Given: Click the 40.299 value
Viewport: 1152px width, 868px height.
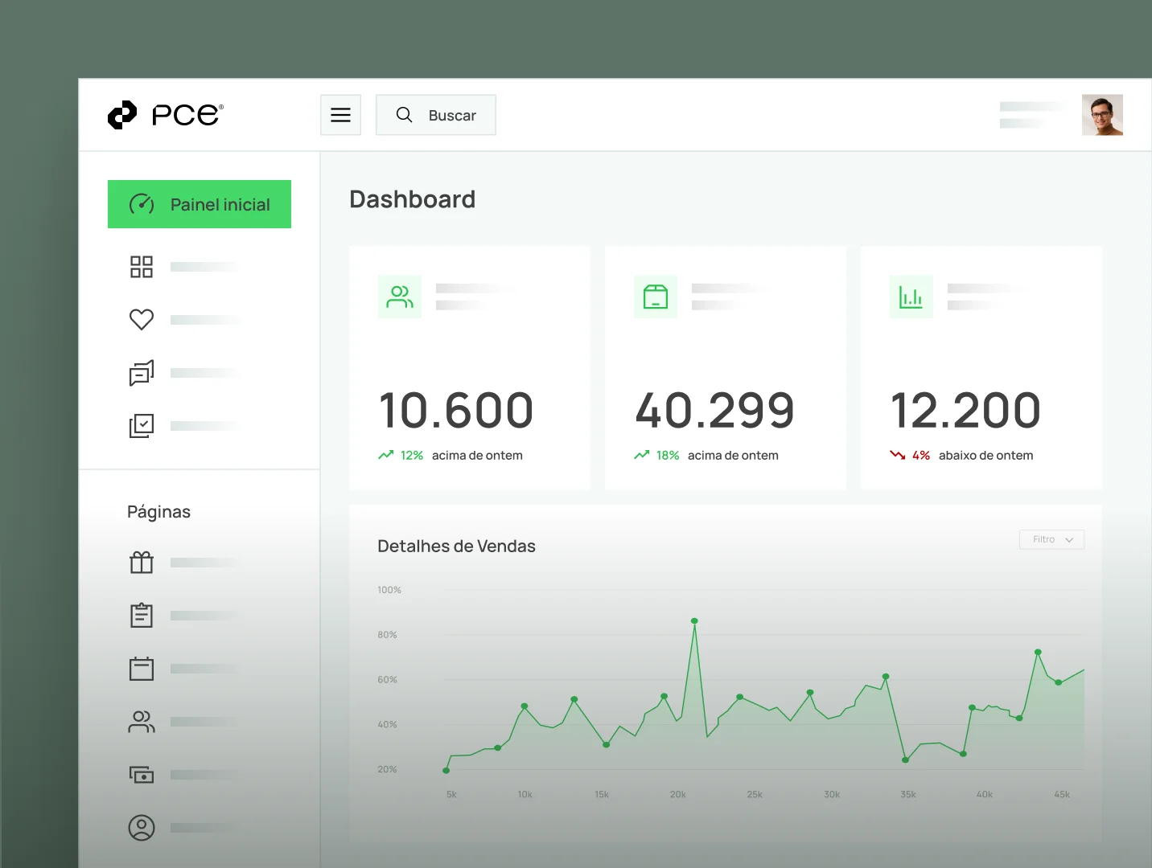Looking at the screenshot, I should coord(714,410).
